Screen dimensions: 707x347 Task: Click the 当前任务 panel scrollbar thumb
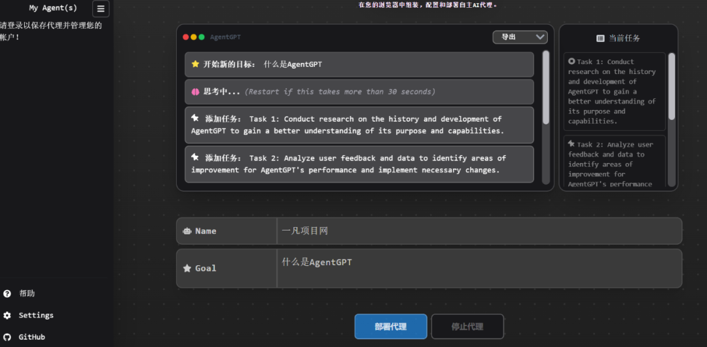point(672,86)
